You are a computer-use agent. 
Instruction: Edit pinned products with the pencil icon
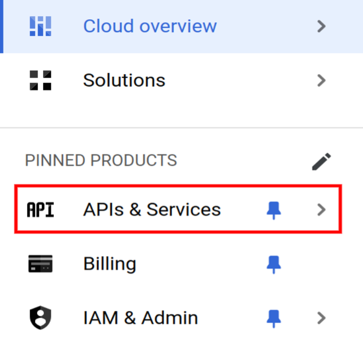(321, 161)
